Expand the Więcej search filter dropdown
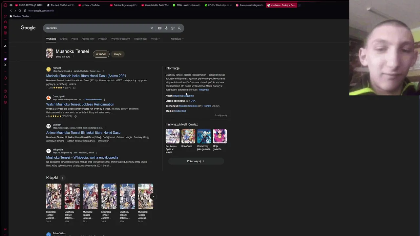 coord(155,39)
